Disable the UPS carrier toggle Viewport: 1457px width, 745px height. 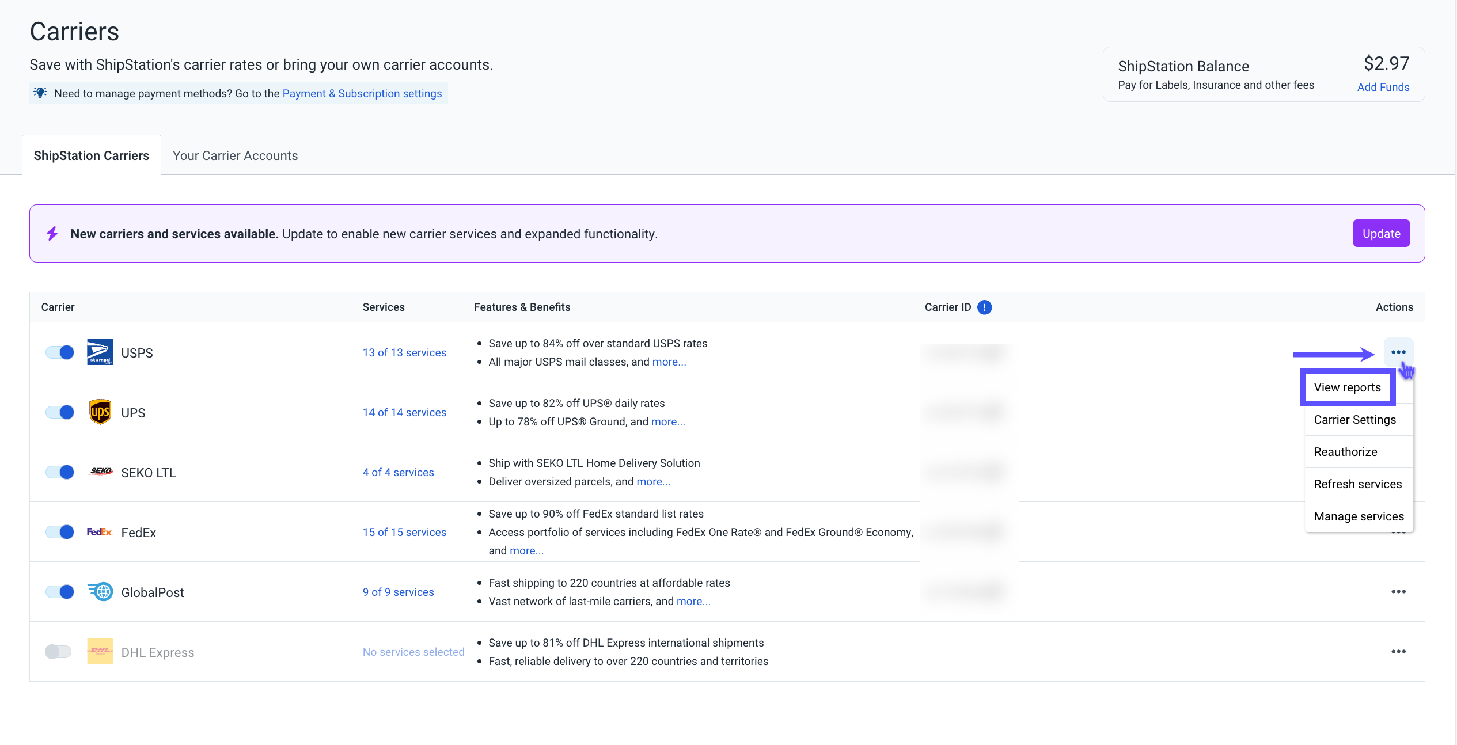[60, 412]
